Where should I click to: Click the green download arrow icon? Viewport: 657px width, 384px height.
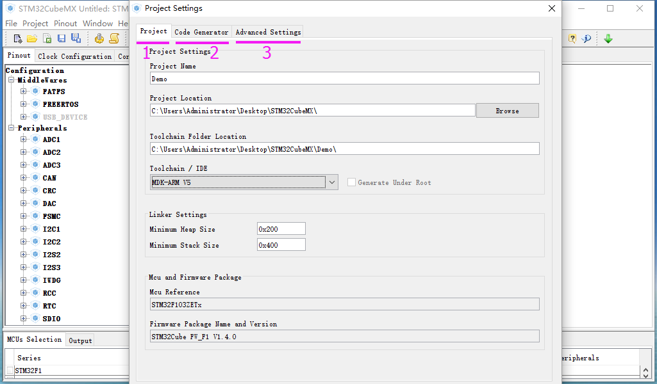608,39
